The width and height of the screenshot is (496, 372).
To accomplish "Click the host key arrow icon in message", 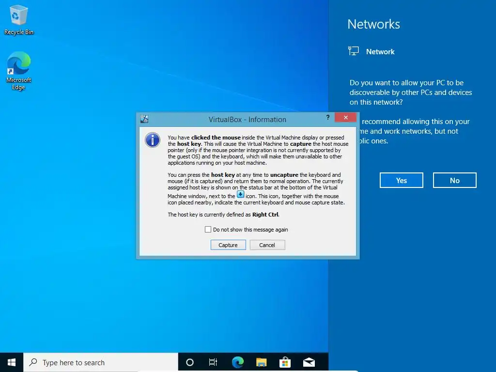I will pyautogui.click(x=240, y=194).
